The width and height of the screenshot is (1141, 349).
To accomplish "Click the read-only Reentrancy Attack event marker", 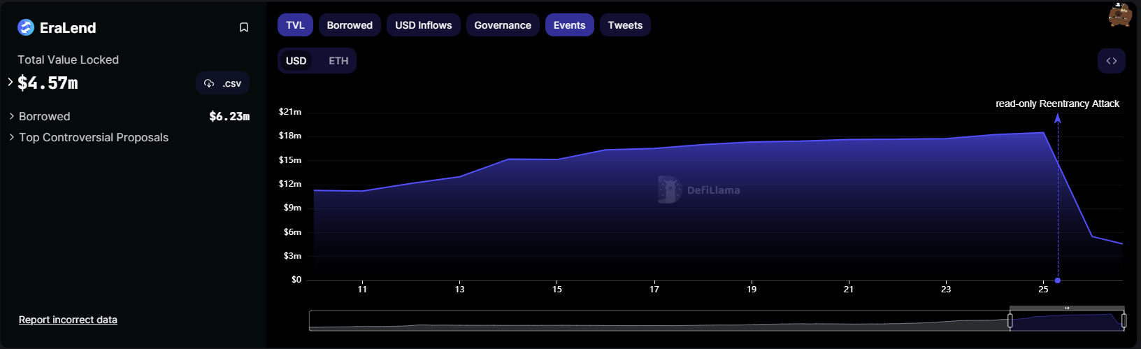I will point(1057,280).
